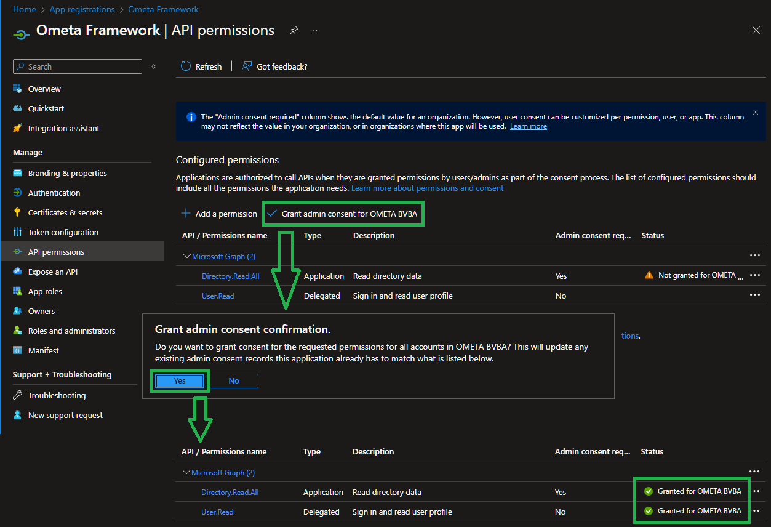Open Certificates & secrets
The height and width of the screenshot is (527, 771).
click(65, 212)
